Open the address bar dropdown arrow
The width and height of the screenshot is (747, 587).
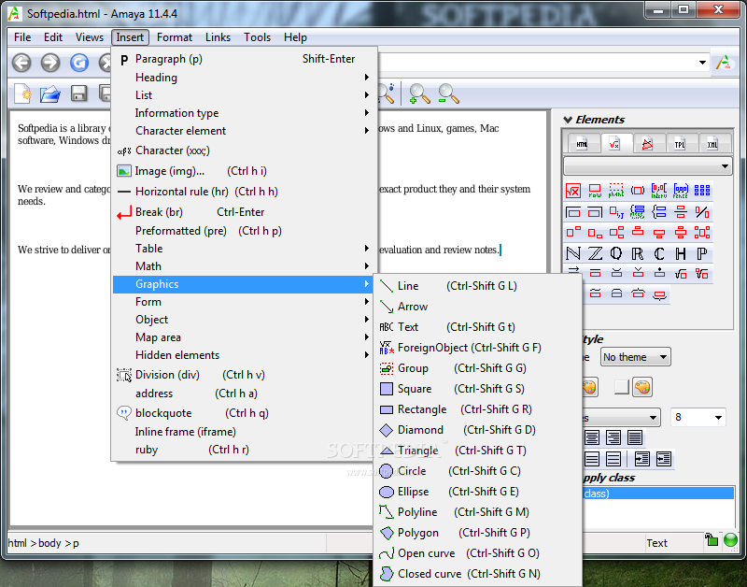[x=702, y=63]
